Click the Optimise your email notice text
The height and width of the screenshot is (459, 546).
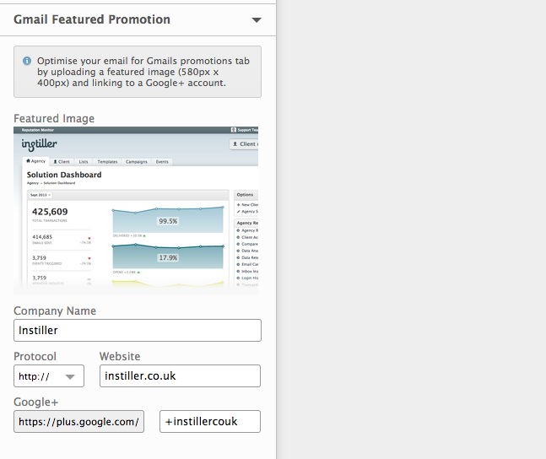click(x=143, y=72)
